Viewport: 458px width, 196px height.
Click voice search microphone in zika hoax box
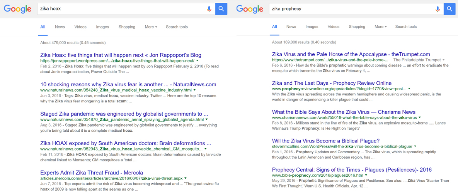tap(209, 9)
